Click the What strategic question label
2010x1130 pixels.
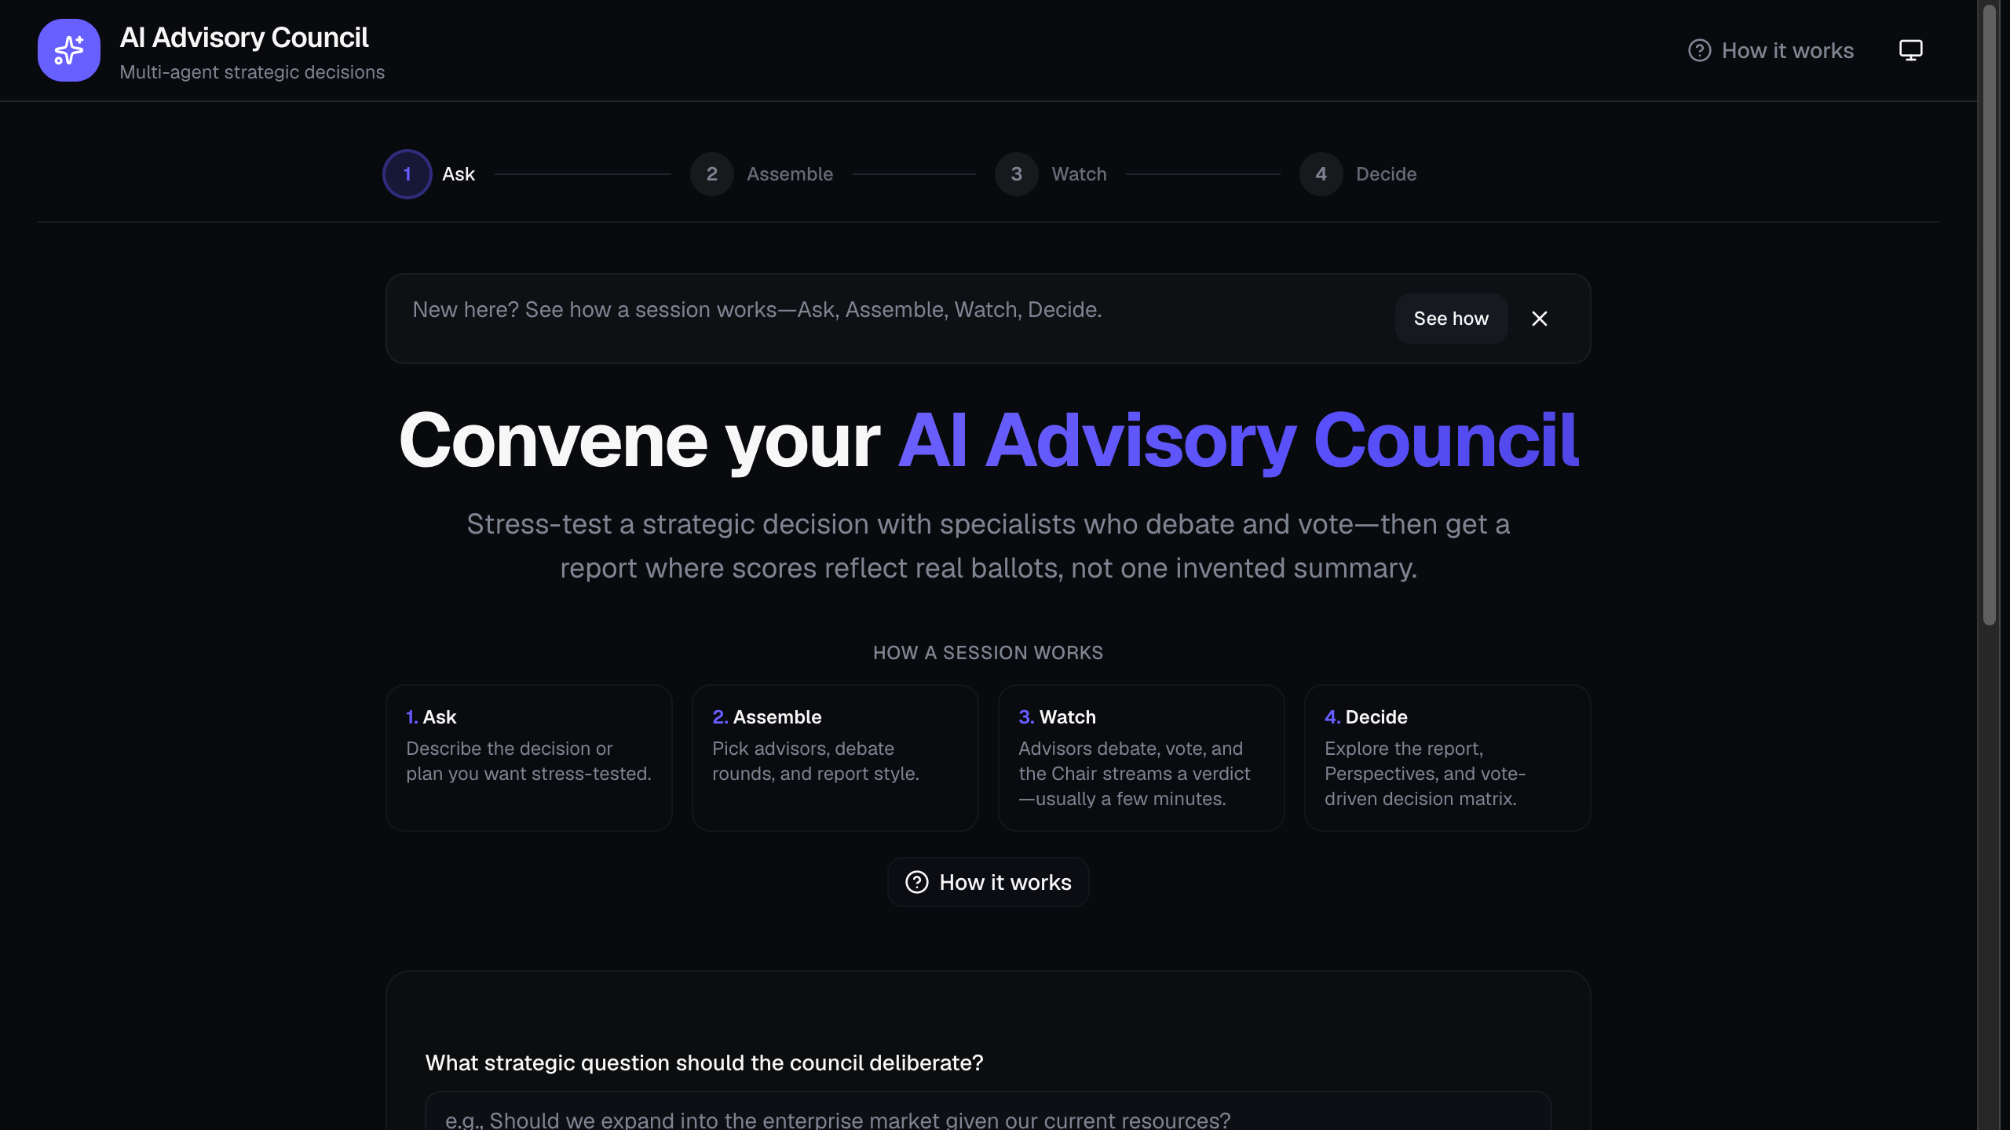pos(704,1063)
